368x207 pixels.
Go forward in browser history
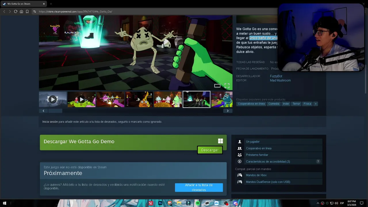coord(10,11)
